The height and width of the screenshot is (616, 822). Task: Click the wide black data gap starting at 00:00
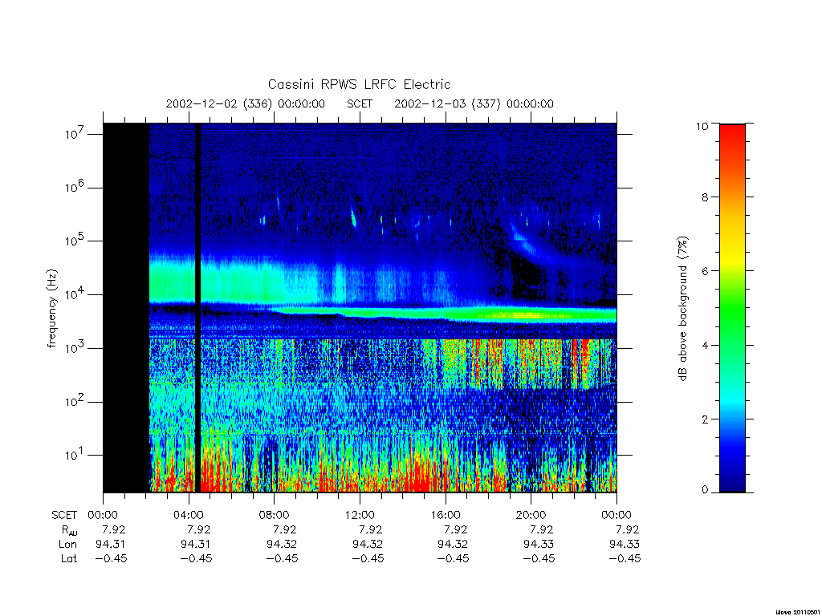(x=126, y=307)
